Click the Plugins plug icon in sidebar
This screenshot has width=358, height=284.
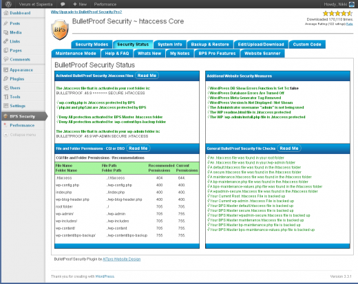(6, 78)
